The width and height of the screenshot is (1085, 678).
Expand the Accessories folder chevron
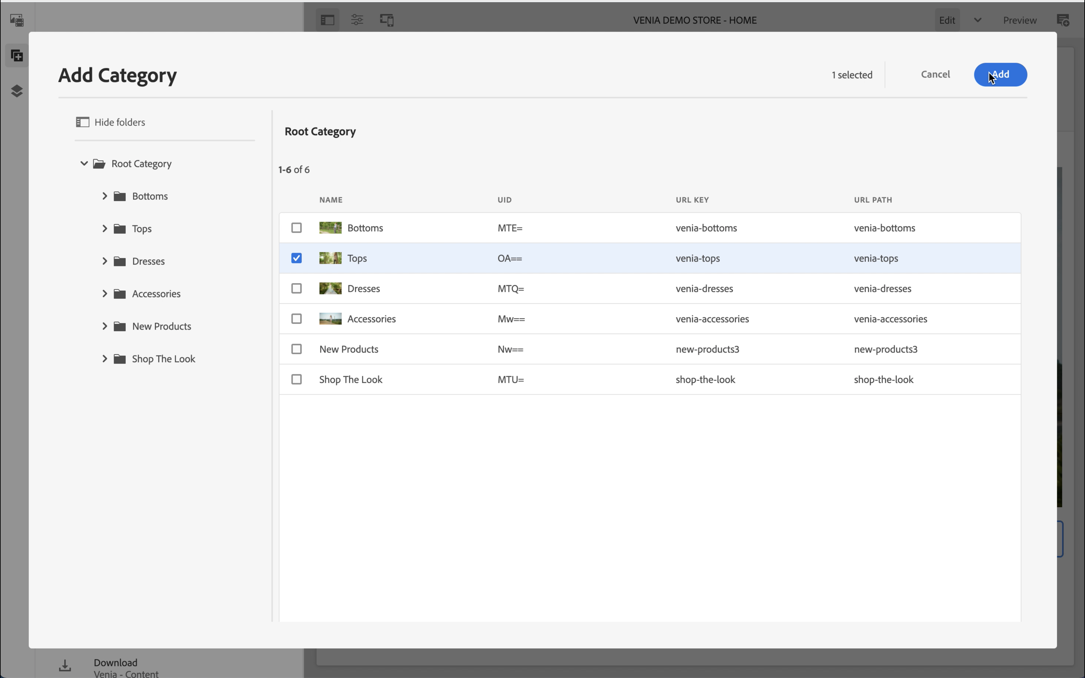pos(105,294)
